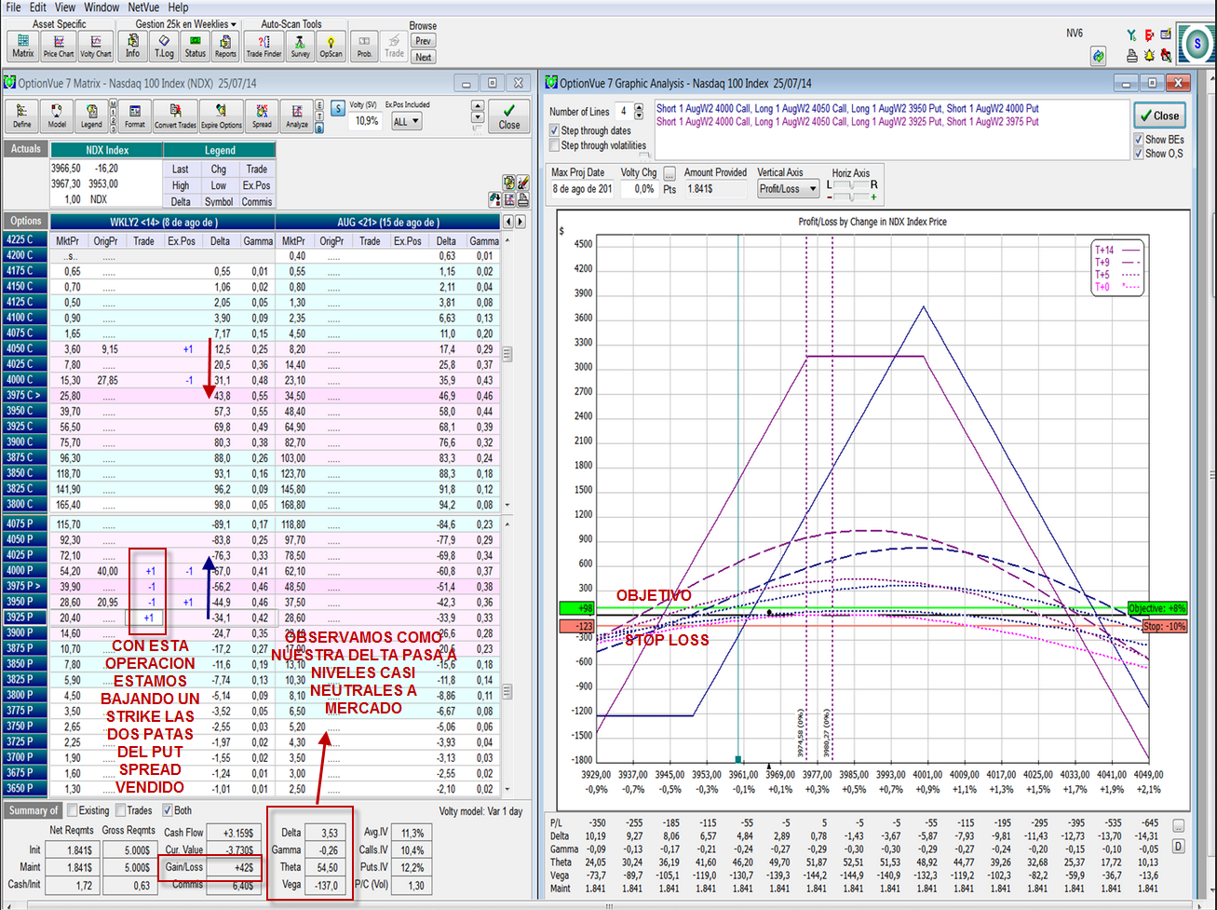The height and width of the screenshot is (910, 1217).
Task: Click the Horiz Axis L-R slider
Action: 852,185
